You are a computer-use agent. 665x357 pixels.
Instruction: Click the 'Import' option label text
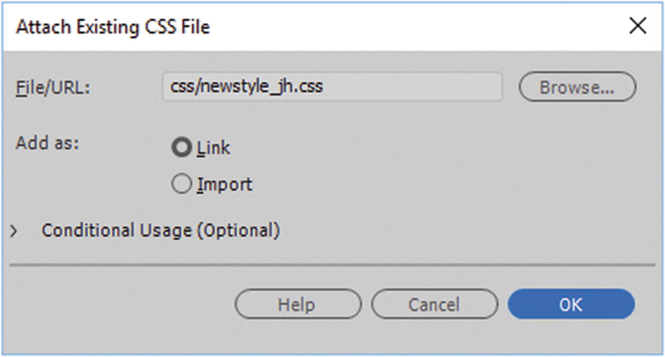pos(225,184)
